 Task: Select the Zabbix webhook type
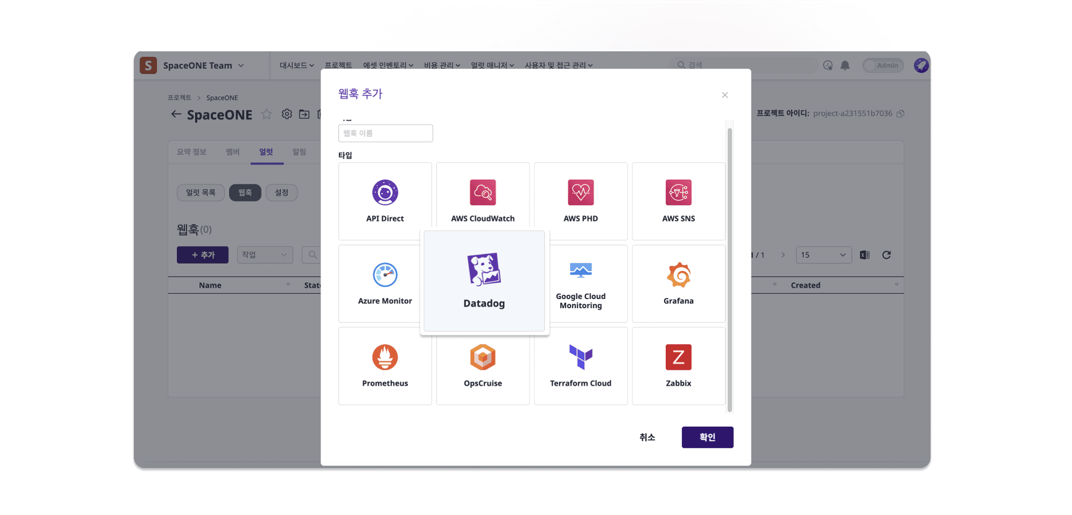point(678,366)
